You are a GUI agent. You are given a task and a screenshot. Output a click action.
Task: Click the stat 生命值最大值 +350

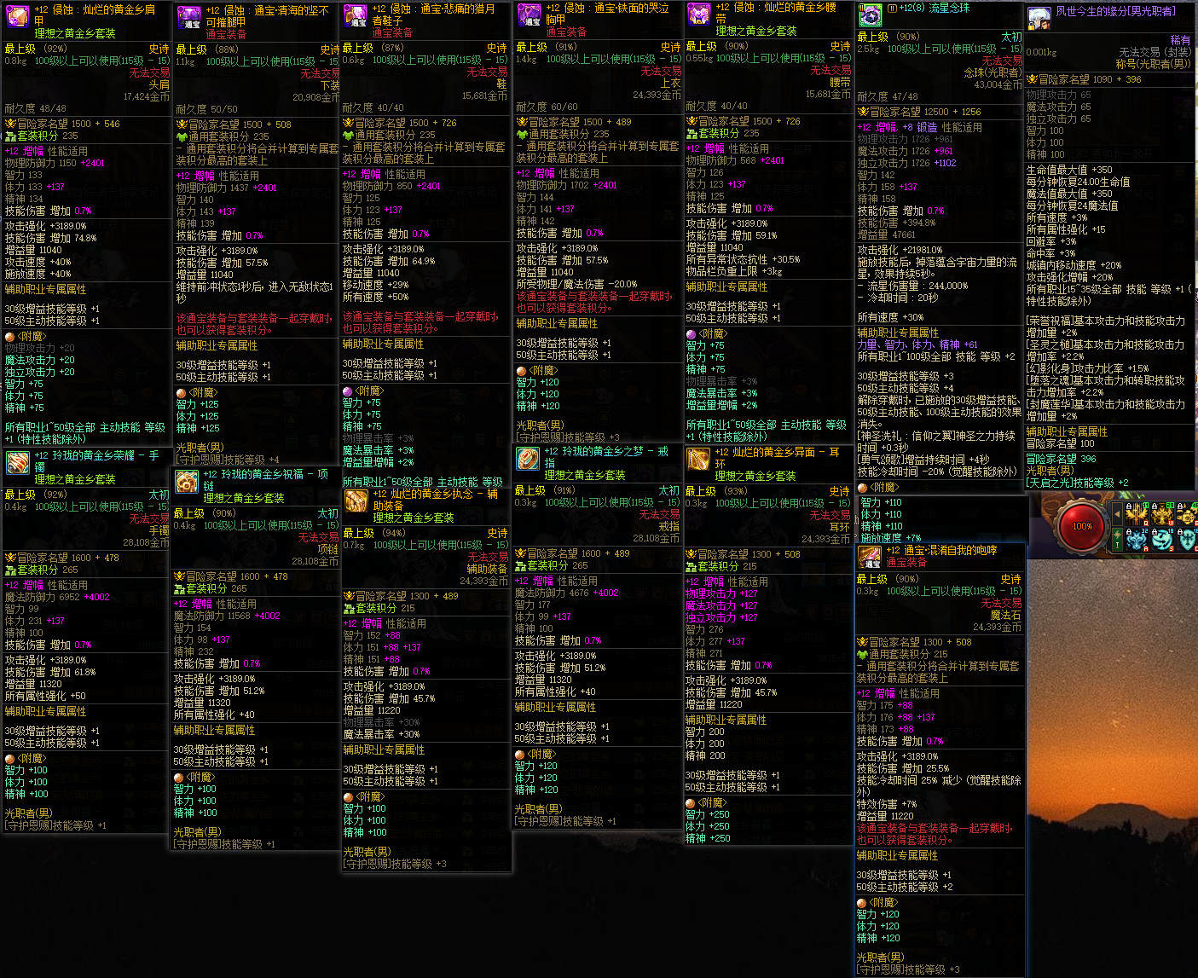[x=1069, y=170]
